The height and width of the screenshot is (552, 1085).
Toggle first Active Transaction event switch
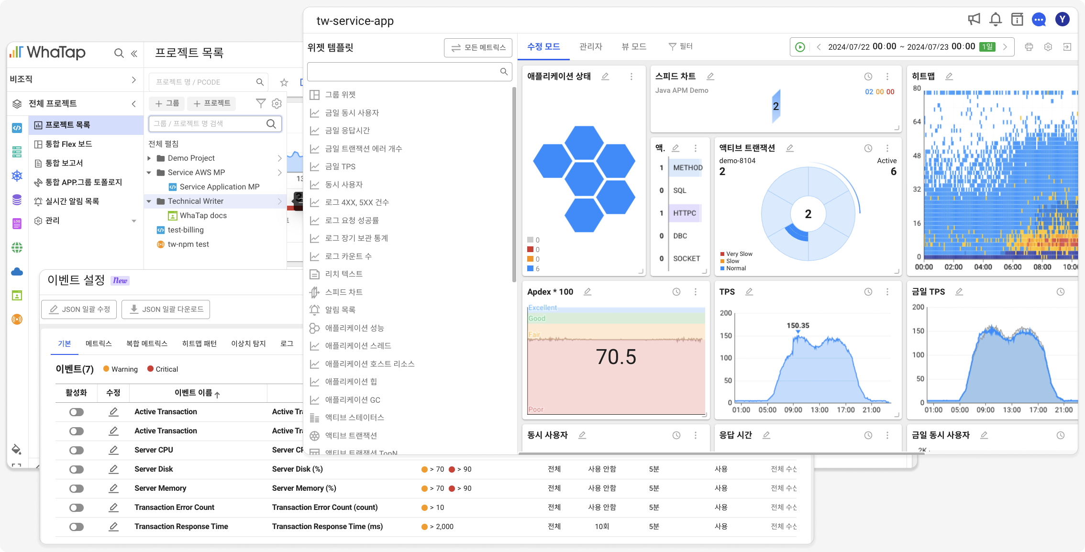pos(77,412)
